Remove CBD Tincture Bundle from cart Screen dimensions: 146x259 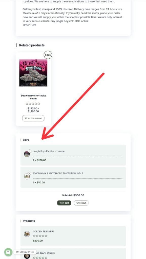29,173
